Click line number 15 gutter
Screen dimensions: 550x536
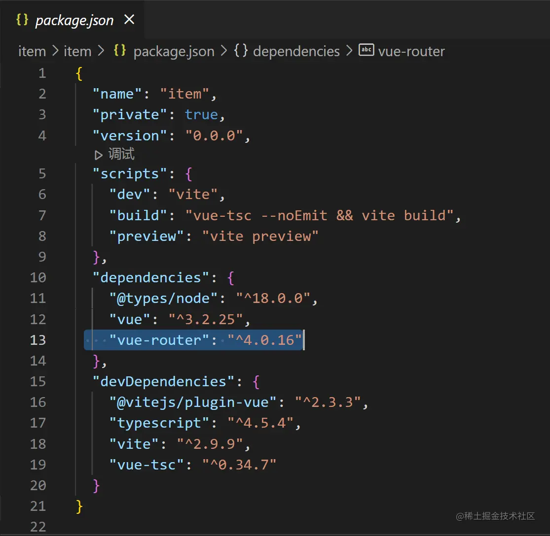pos(38,381)
